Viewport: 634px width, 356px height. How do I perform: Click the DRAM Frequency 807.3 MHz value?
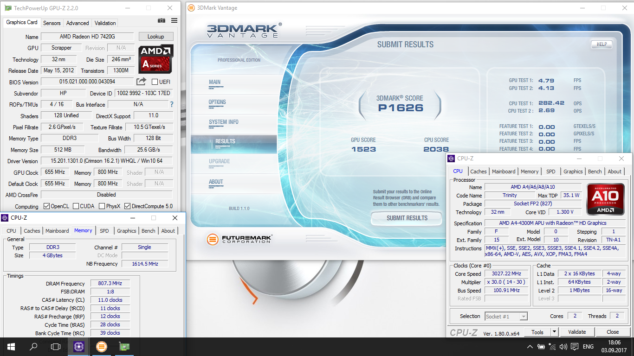pyautogui.click(x=110, y=284)
